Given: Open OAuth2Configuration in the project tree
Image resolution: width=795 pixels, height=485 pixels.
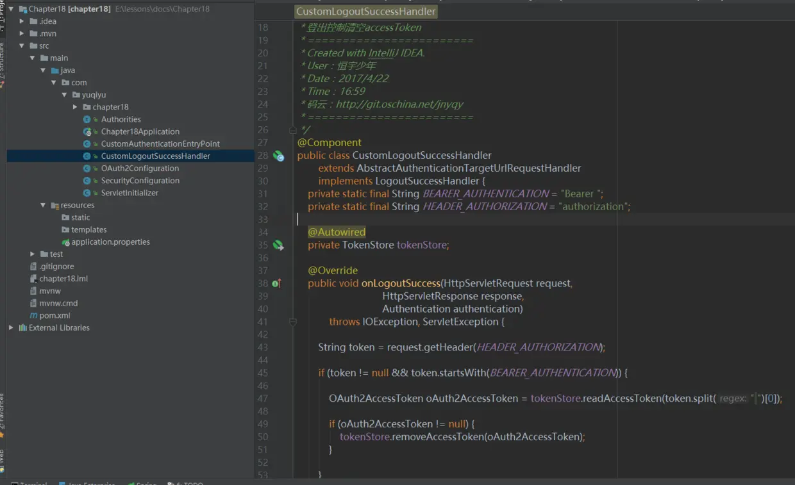Looking at the screenshot, I should coord(140,169).
